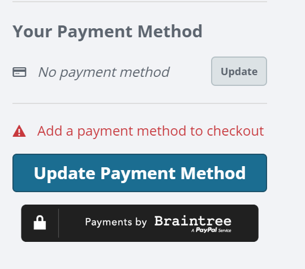Viewport: 305px width, 269px height.
Task: Click the word "checkout" in red warning
Action: [x=235, y=131]
